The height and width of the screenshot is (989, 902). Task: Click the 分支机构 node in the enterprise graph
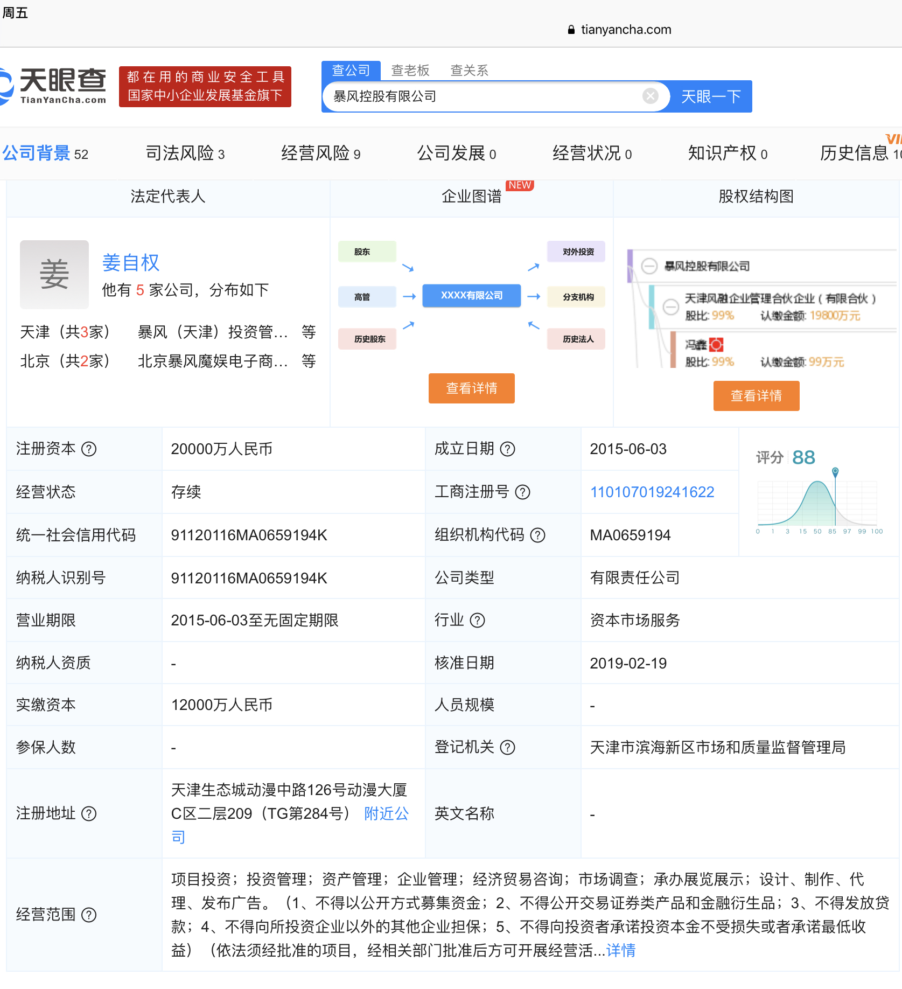pyautogui.click(x=576, y=297)
